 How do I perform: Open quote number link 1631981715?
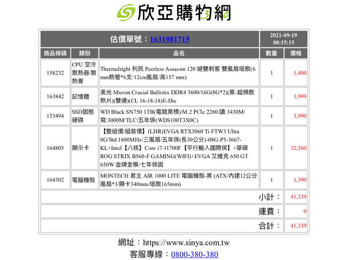(170, 39)
